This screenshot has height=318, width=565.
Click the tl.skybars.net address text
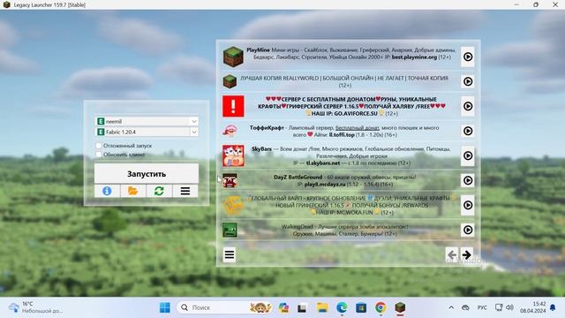pyautogui.click(x=323, y=163)
